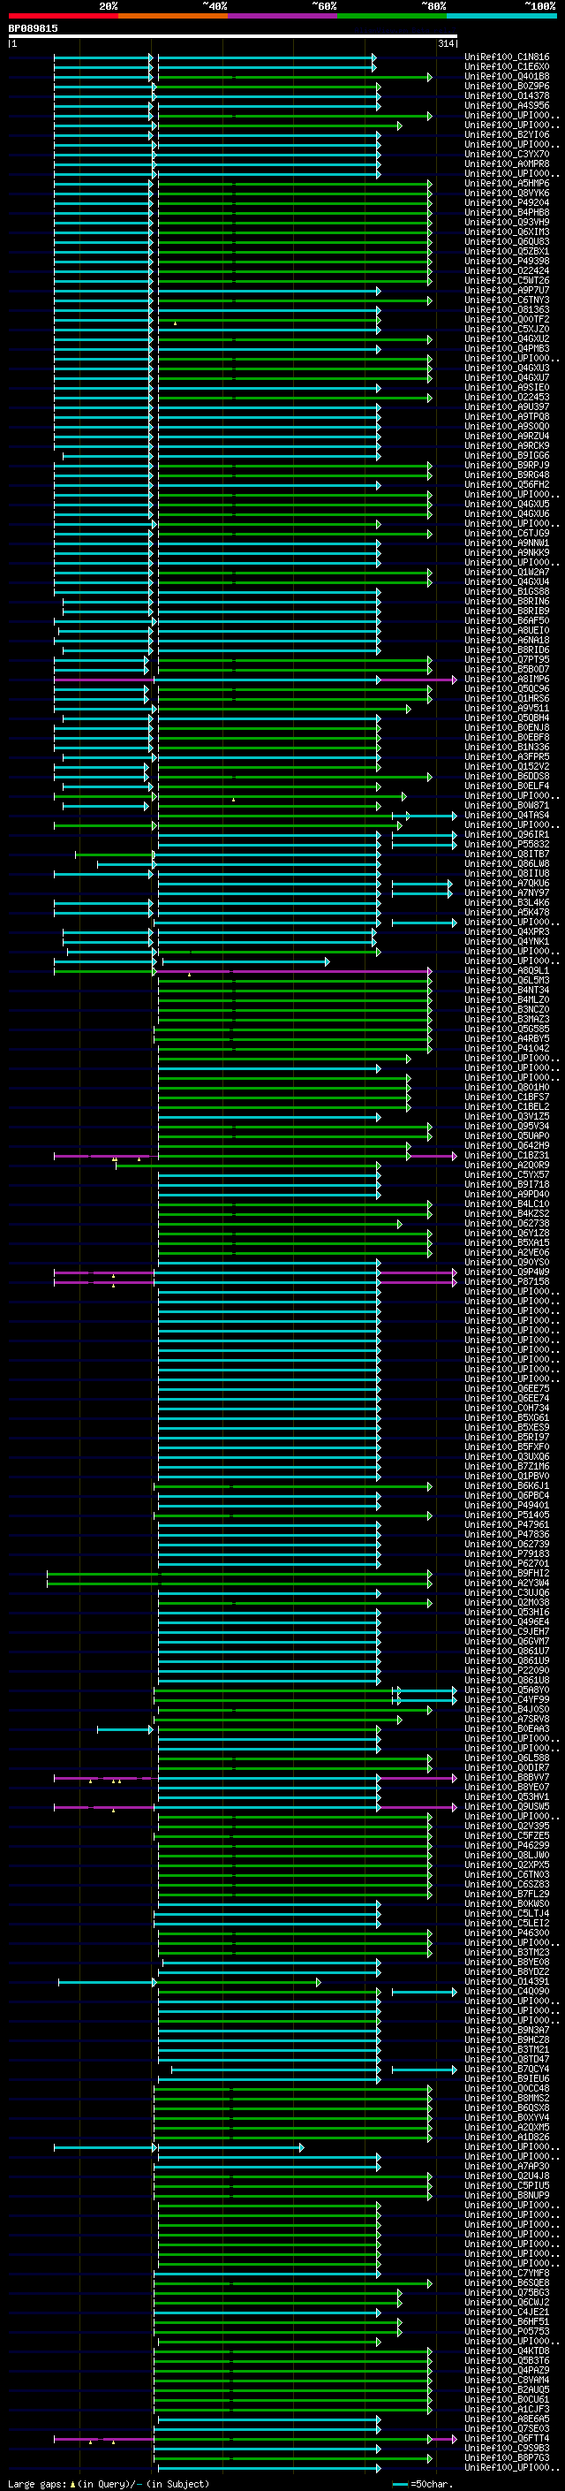The image size is (565, 2491).
Task: Click label UniRef100_B8BVV7
Action: [x=506, y=1778]
